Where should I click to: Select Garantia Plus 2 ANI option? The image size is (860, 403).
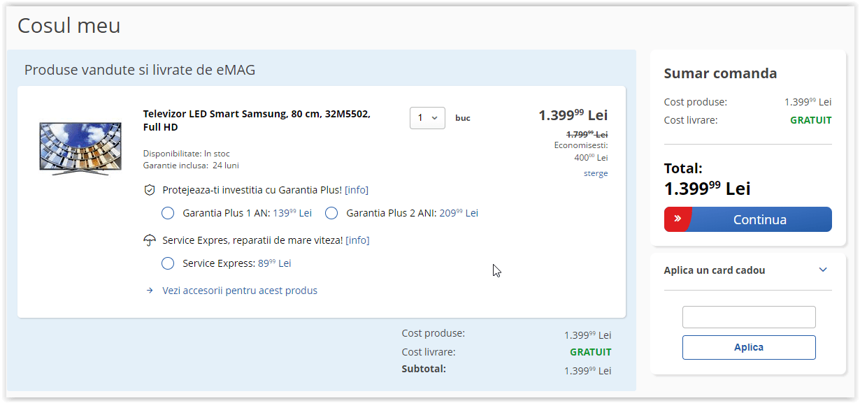point(331,213)
